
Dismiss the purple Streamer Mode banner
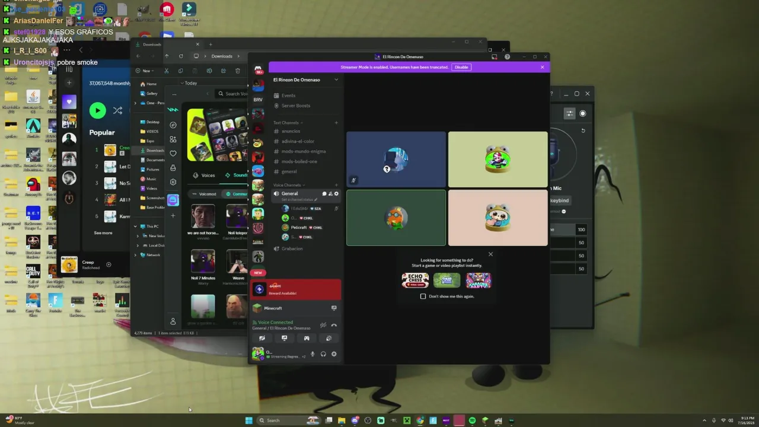(542, 67)
